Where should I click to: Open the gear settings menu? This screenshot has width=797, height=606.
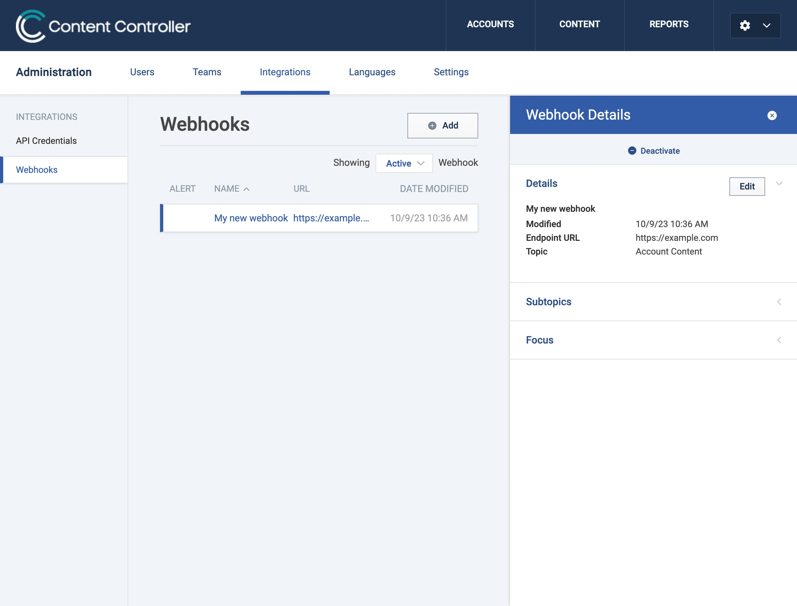click(745, 25)
